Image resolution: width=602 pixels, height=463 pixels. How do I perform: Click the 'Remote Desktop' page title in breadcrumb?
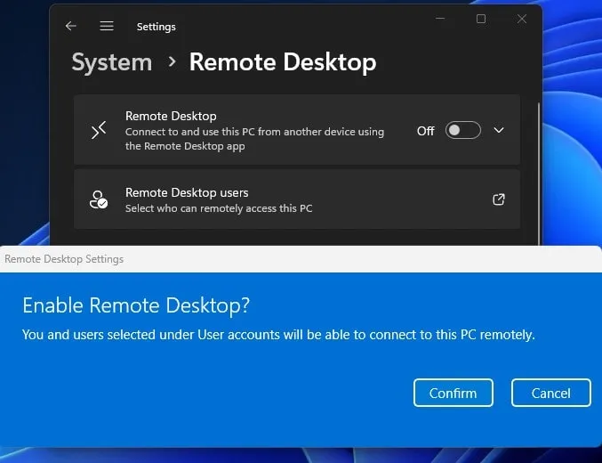tap(283, 62)
